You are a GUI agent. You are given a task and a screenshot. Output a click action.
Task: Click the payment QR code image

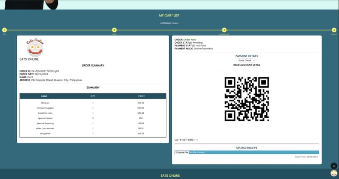pos(247,99)
